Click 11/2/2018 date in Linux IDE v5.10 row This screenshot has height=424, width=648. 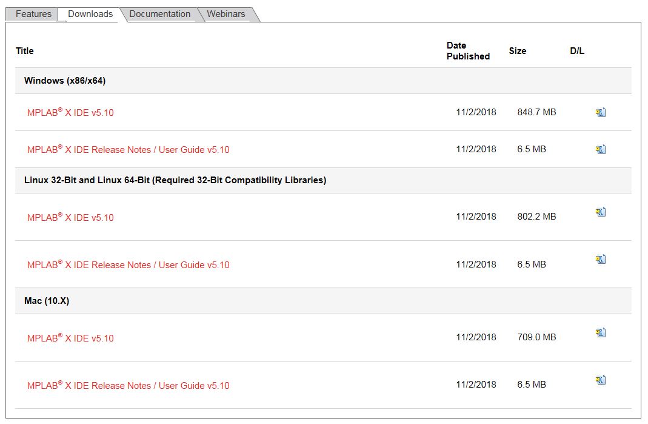click(x=476, y=217)
